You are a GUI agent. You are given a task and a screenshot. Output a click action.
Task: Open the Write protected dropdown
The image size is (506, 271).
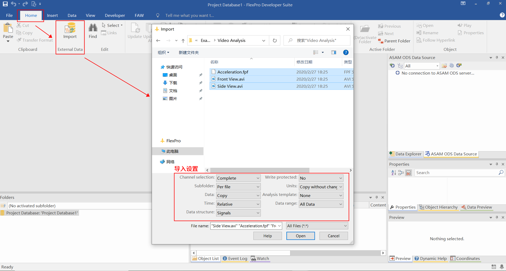click(321, 178)
